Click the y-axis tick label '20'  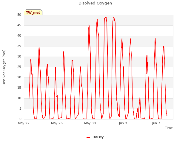[19, 77]
